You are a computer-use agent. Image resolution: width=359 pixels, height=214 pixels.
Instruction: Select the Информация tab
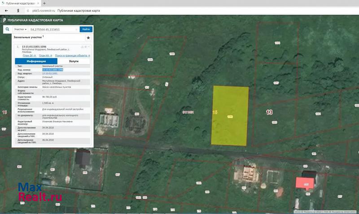(36, 61)
